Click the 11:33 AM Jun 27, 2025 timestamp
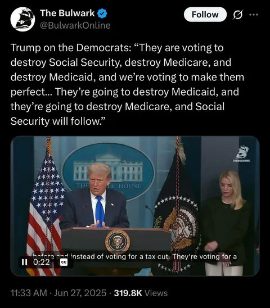This screenshot has height=308, width=270. [x=58, y=293]
